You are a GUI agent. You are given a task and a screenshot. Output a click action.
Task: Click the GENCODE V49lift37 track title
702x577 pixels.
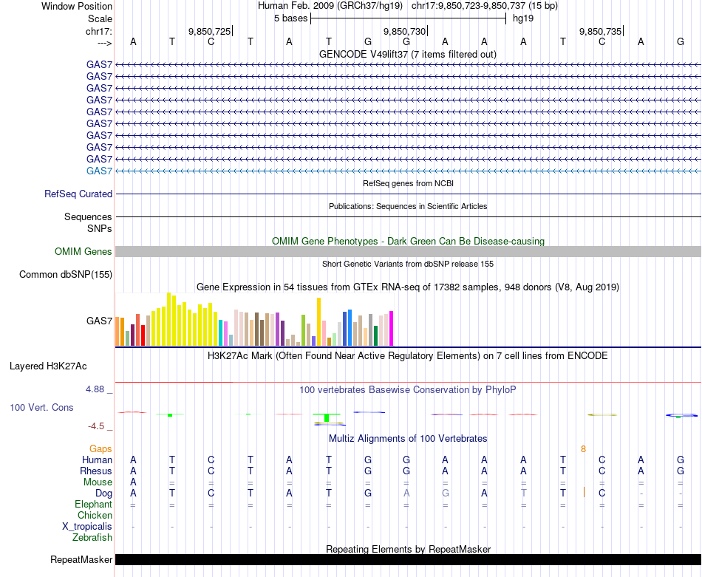[407, 55]
